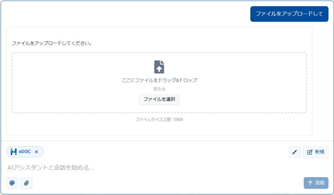Click the pencil icon on the 新規 button
Viewport: 334px width, 195px height.
(309, 152)
